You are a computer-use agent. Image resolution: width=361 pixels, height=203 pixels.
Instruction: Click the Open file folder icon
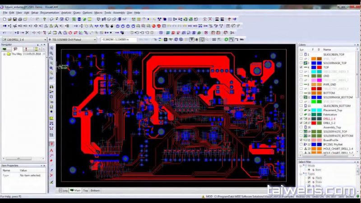click(10, 19)
